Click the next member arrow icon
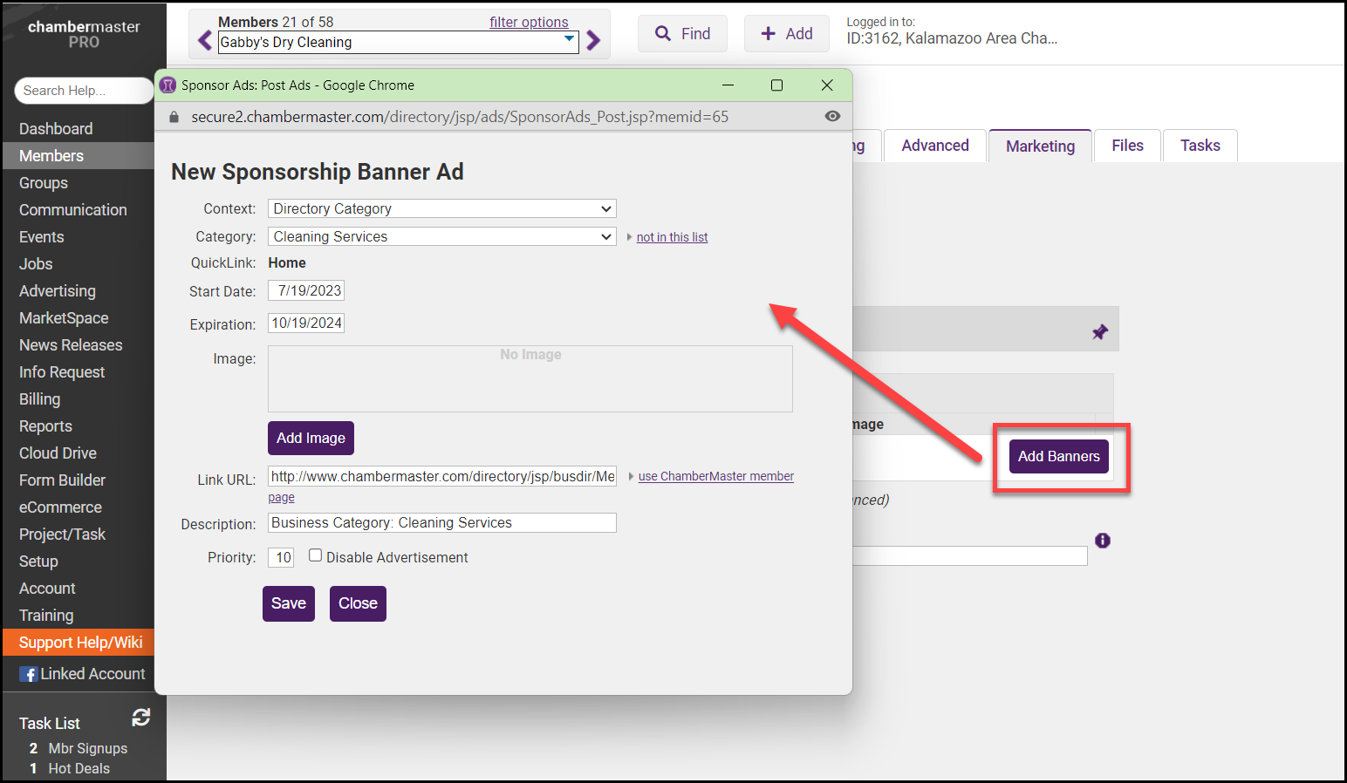The height and width of the screenshot is (783, 1347). 593,41
